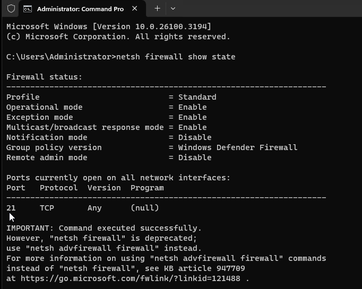This screenshot has width=362, height=289.
Task: Click the (null) program entry
Action: (145, 208)
